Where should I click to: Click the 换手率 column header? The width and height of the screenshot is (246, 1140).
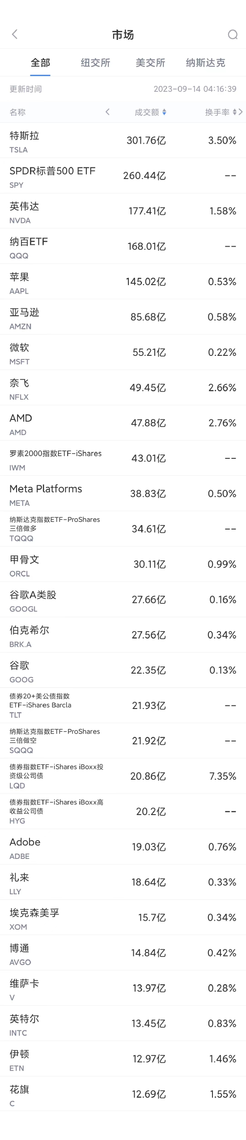point(217,112)
